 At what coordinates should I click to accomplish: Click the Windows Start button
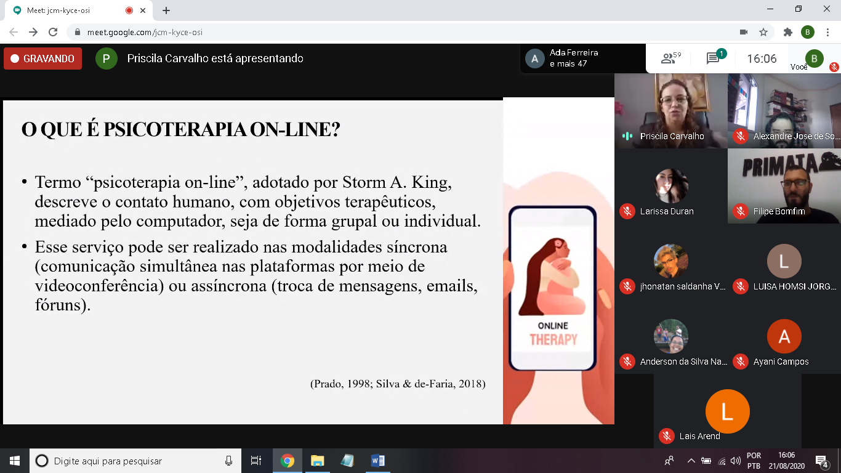pos(15,461)
